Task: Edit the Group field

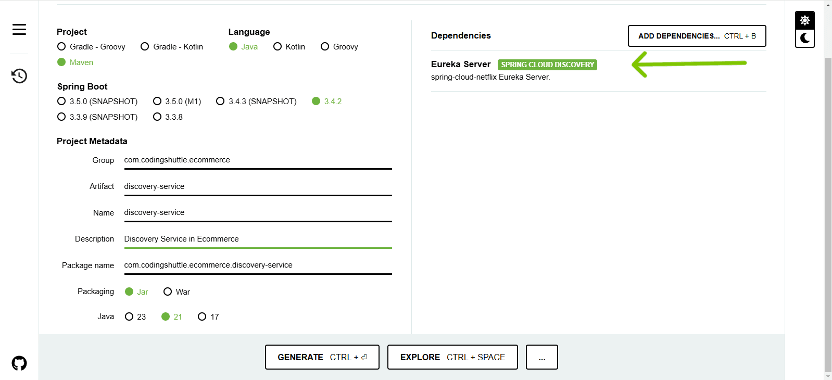Action: (x=258, y=160)
